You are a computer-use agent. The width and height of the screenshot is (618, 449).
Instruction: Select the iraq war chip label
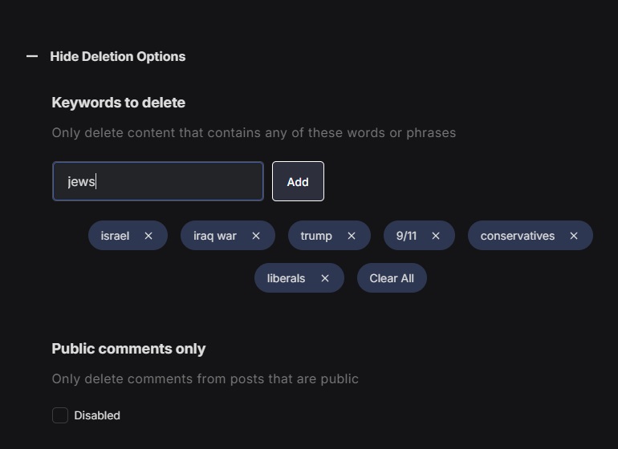pos(215,236)
